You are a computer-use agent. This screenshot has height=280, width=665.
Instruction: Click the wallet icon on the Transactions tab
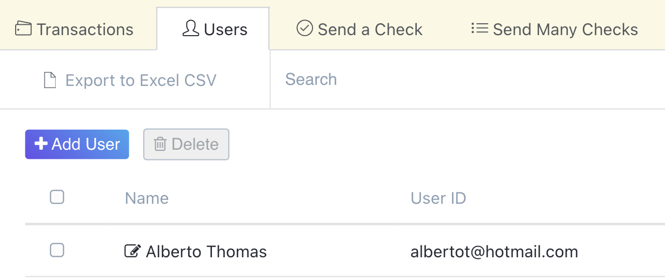(x=23, y=29)
